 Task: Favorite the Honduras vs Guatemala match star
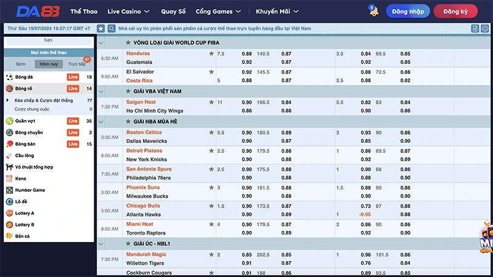pos(211,54)
